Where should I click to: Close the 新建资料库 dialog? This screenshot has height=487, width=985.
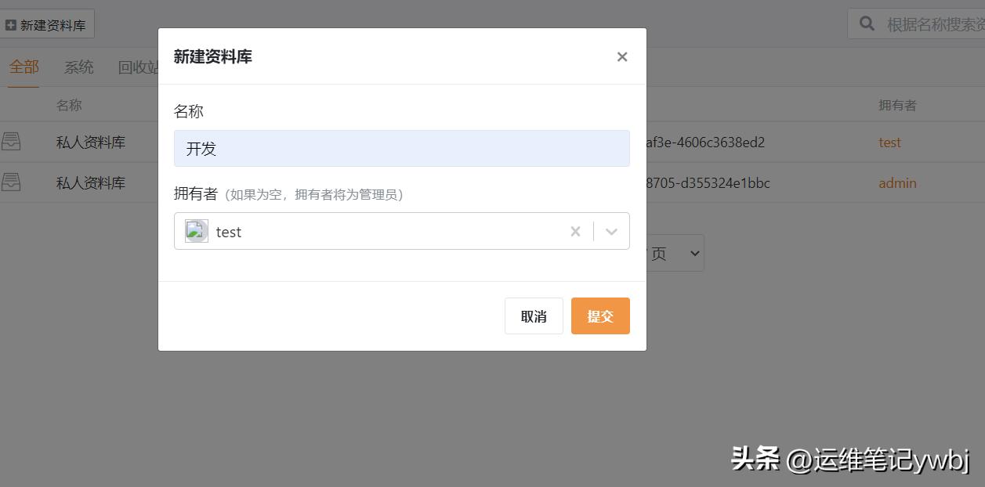[x=621, y=56]
